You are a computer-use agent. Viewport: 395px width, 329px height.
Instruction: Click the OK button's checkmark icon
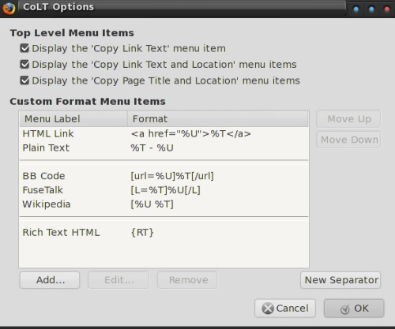click(x=344, y=309)
